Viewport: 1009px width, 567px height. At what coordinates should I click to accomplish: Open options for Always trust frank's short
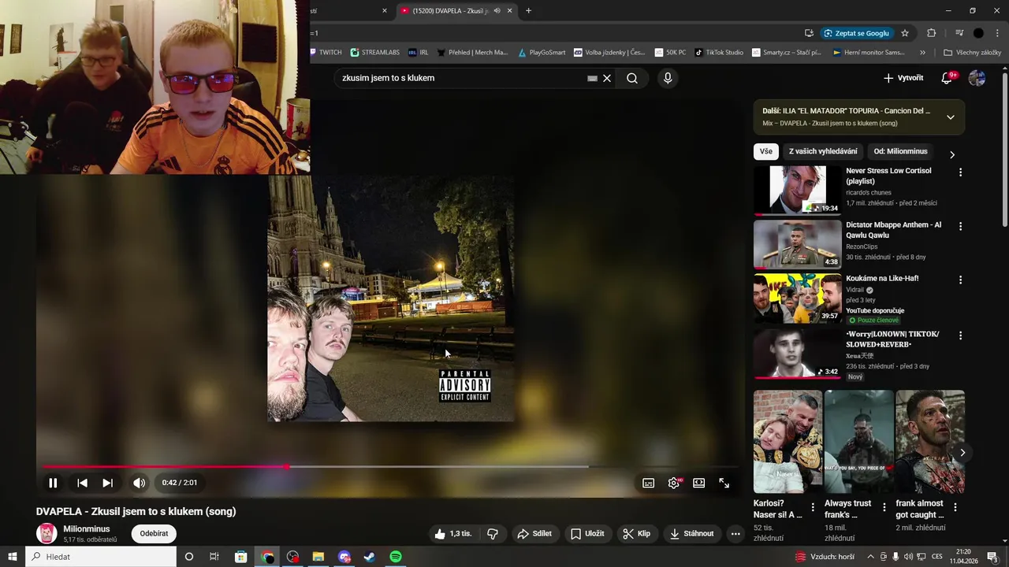(884, 507)
